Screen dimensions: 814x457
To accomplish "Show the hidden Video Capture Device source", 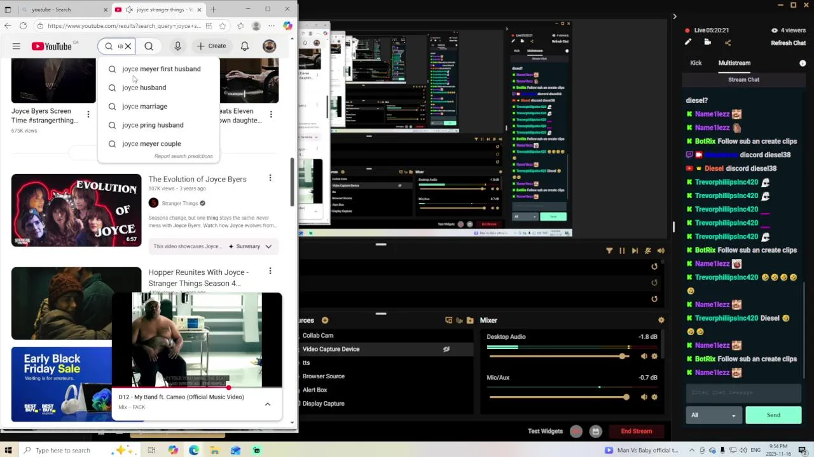I will [x=446, y=349].
